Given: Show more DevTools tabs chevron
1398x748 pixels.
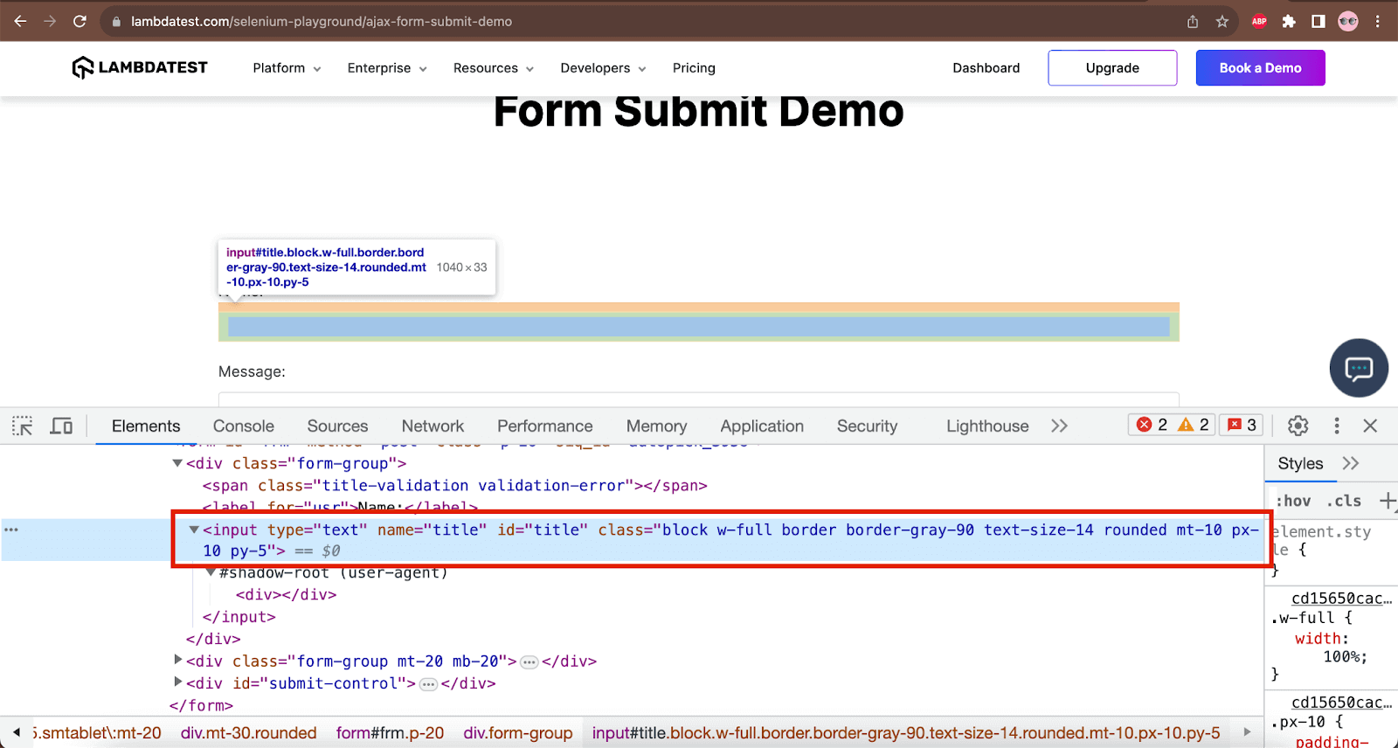Looking at the screenshot, I should tap(1060, 426).
